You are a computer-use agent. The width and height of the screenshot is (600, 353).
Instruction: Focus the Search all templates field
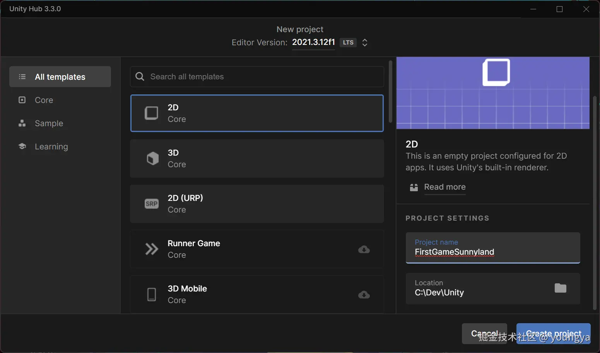coord(263,77)
